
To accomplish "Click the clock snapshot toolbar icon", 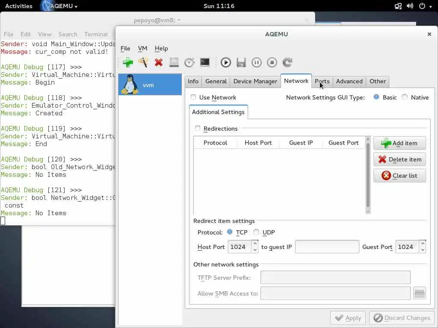I will point(189,62).
